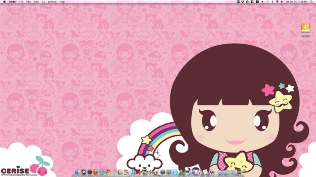Open the Apple menu
This screenshot has width=316, height=177.
click(5, 2)
